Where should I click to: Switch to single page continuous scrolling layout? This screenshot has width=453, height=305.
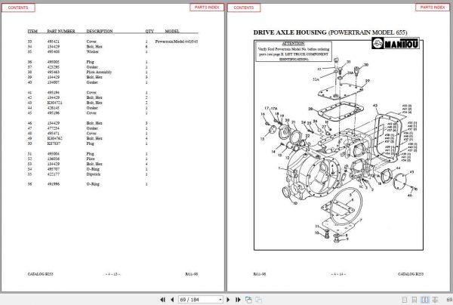(x=414, y=300)
